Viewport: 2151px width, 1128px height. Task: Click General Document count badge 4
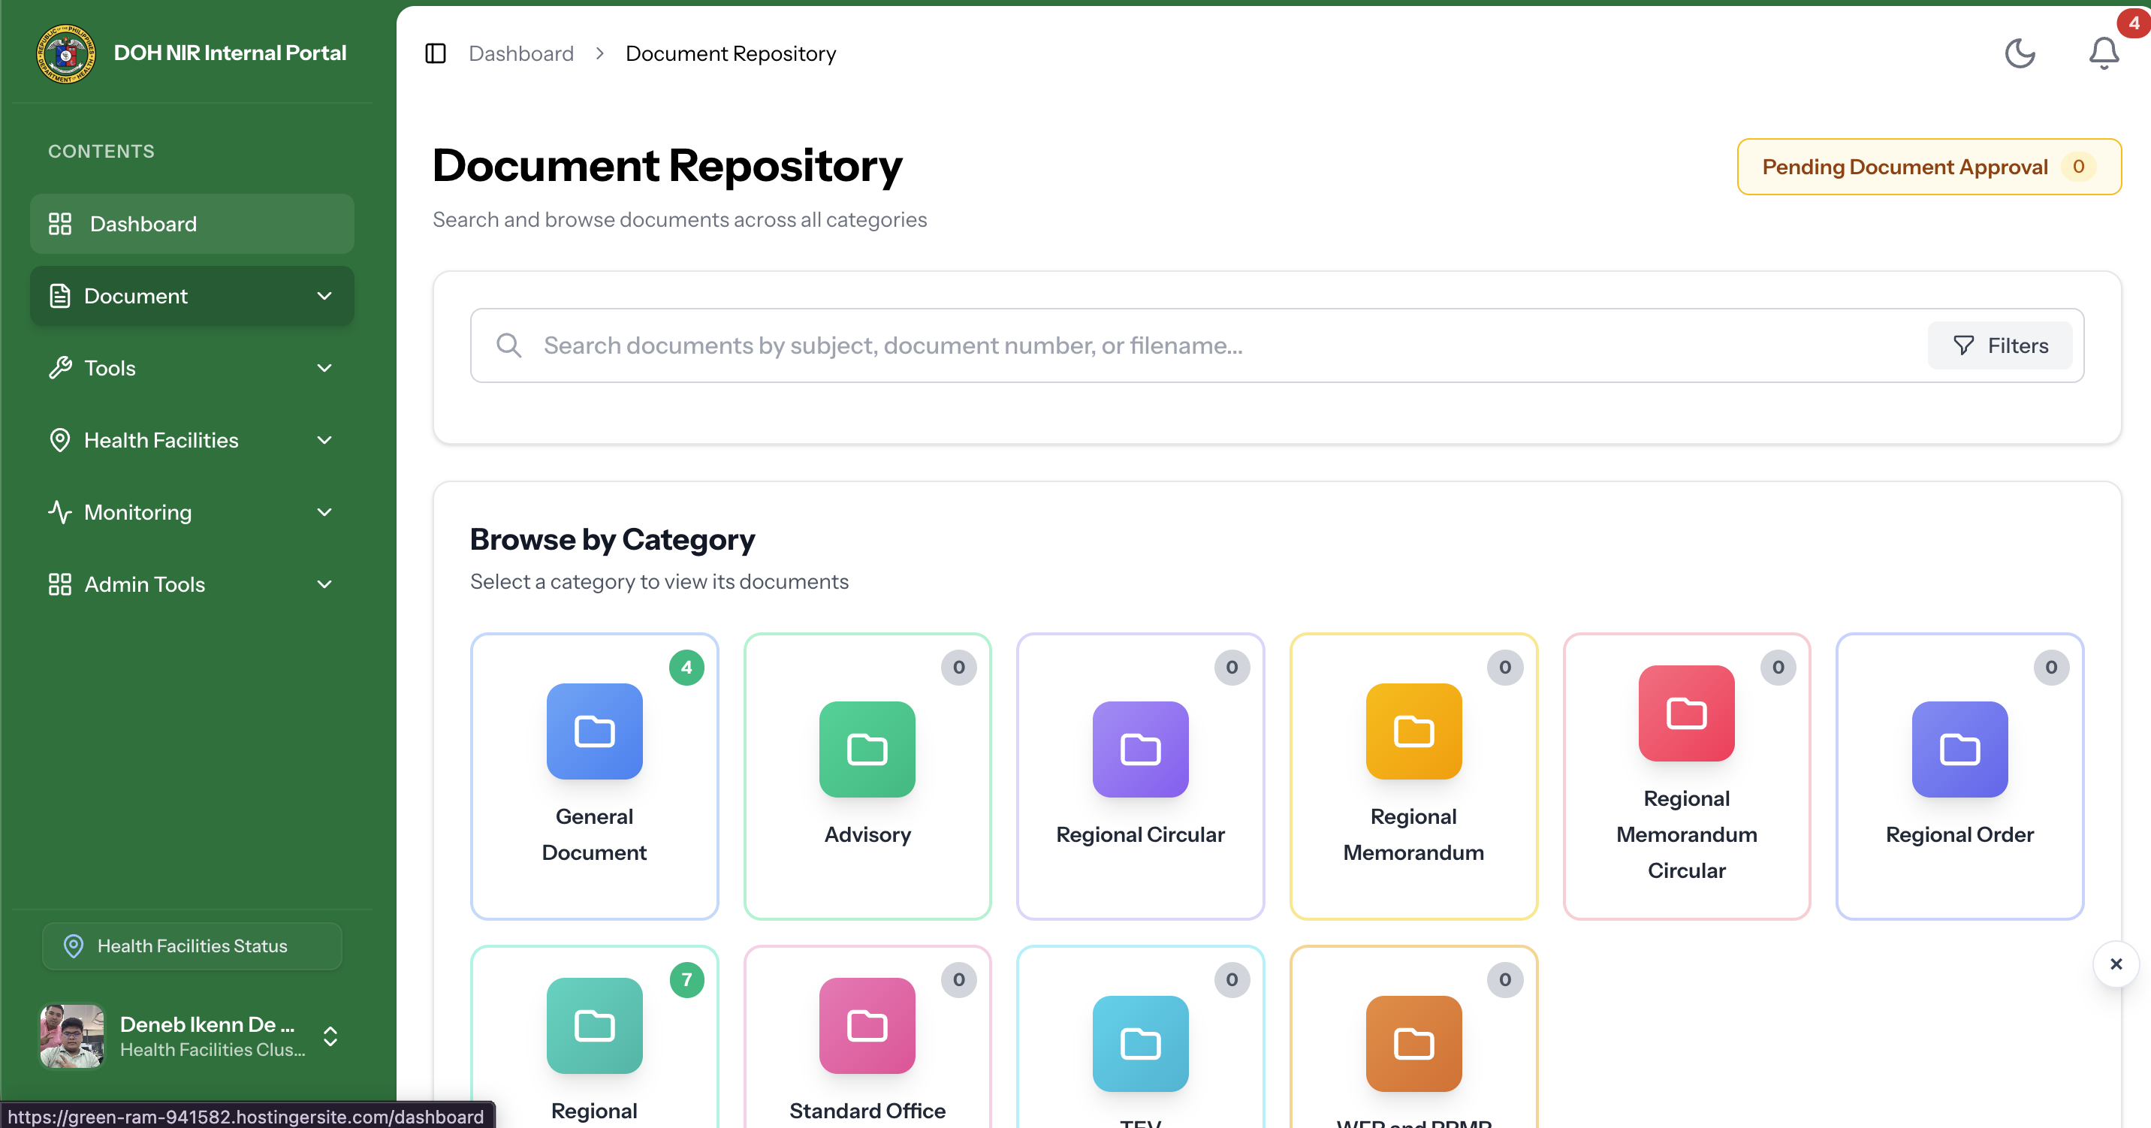[x=686, y=667]
